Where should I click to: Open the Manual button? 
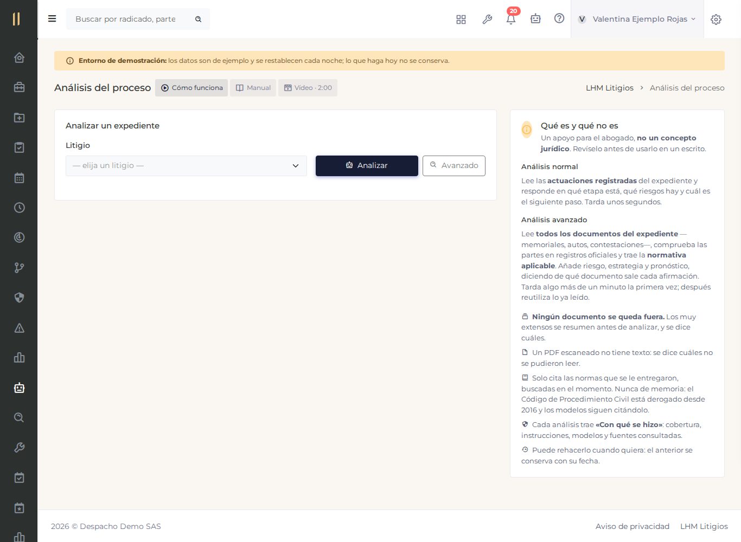click(x=253, y=88)
